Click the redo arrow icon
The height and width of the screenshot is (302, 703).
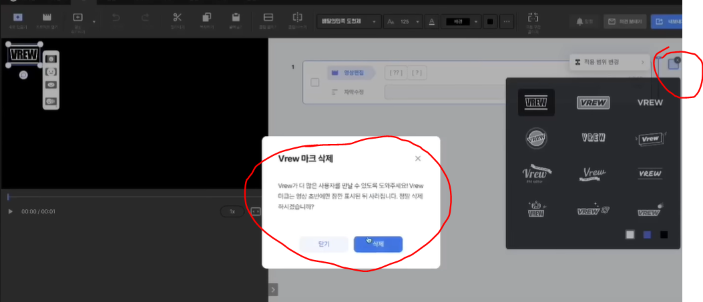(x=146, y=17)
